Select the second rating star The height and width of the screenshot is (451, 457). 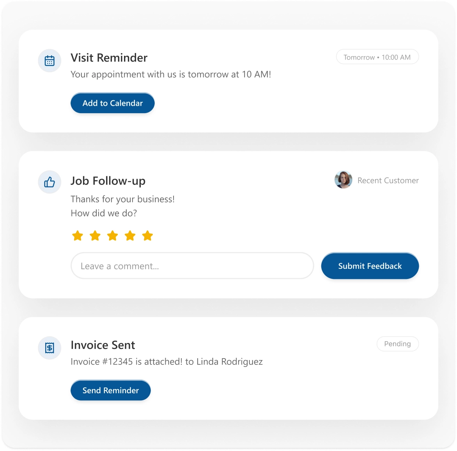click(95, 236)
